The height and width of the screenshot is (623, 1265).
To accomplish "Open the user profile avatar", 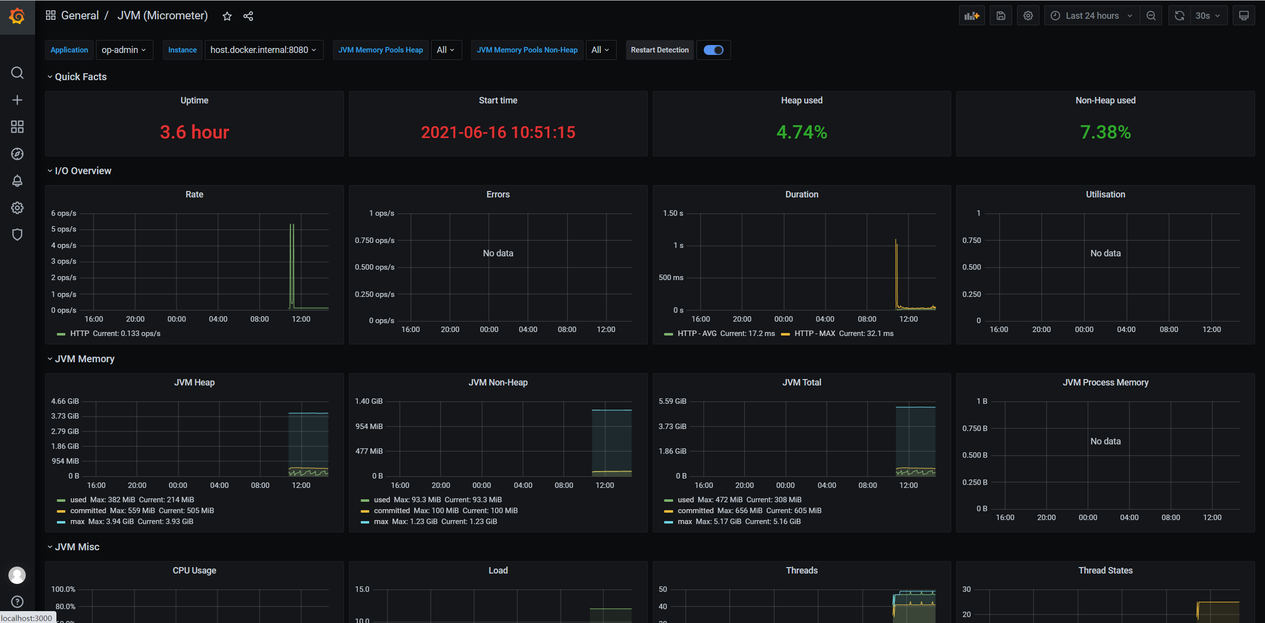I will tap(17, 575).
